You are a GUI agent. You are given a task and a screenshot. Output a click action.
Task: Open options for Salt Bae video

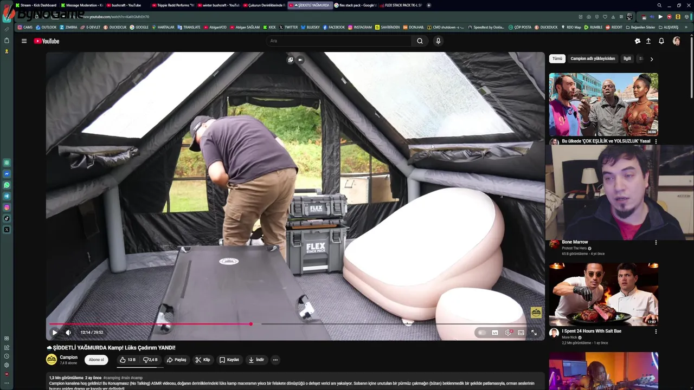[x=656, y=331]
